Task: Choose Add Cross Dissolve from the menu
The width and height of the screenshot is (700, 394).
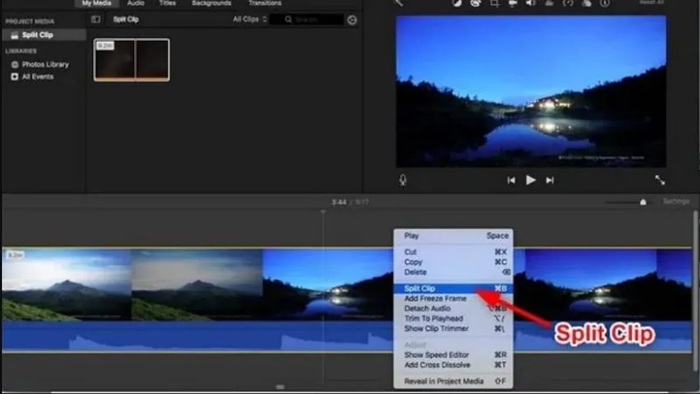Action: (x=453, y=365)
